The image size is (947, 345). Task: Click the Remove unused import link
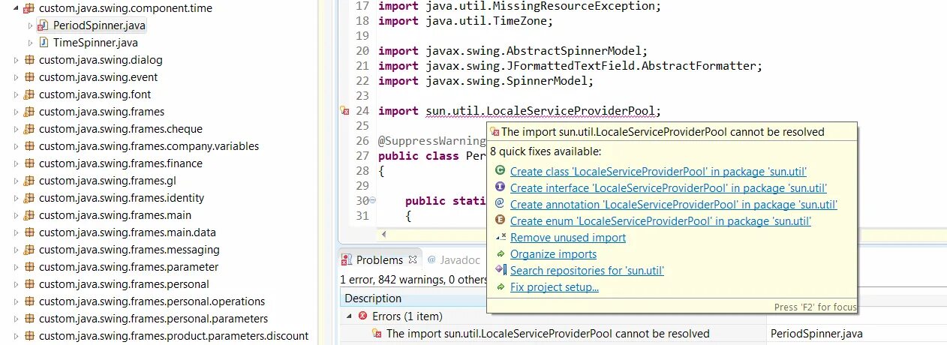(568, 237)
